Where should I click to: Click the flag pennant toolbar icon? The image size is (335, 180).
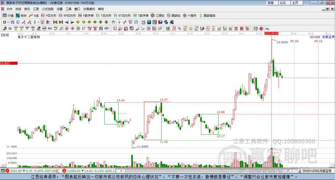tap(48, 22)
